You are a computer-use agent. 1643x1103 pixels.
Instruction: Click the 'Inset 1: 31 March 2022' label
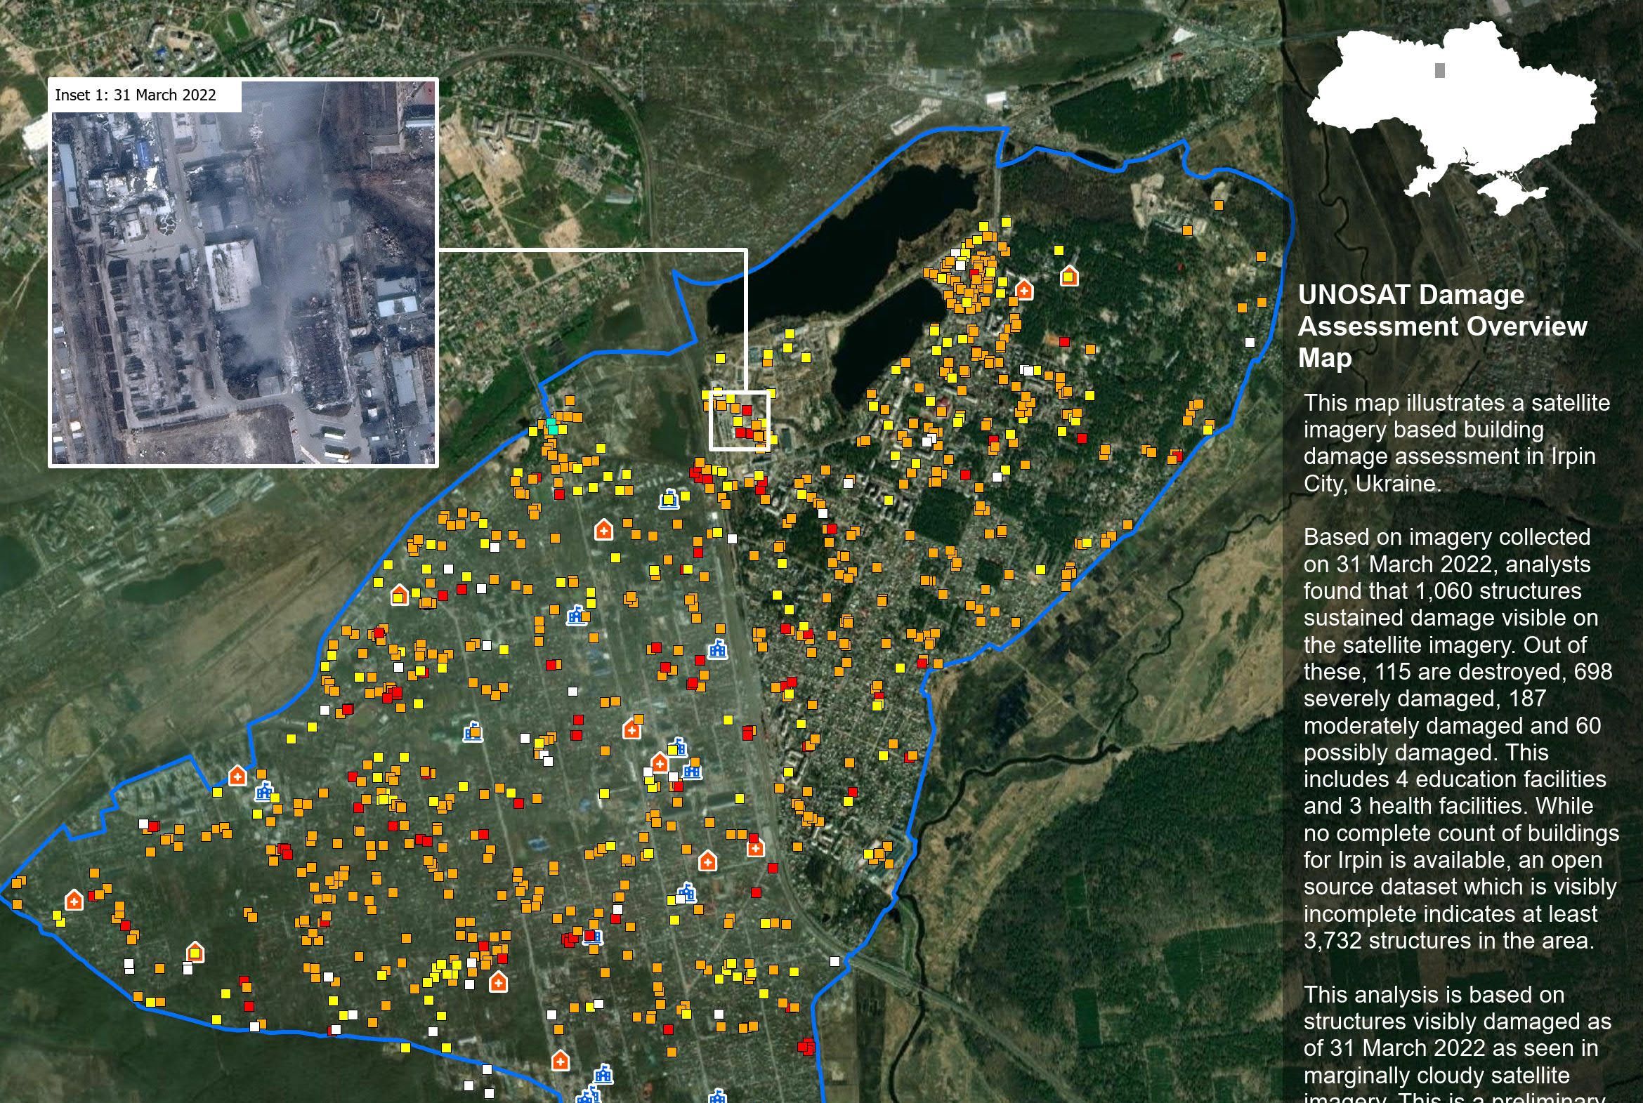click(x=136, y=95)
